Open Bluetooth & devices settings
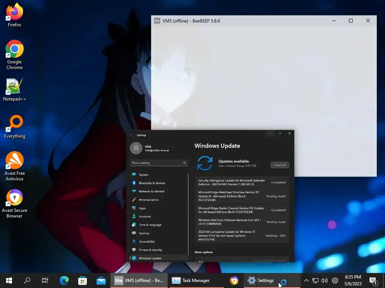 [159, 183]
